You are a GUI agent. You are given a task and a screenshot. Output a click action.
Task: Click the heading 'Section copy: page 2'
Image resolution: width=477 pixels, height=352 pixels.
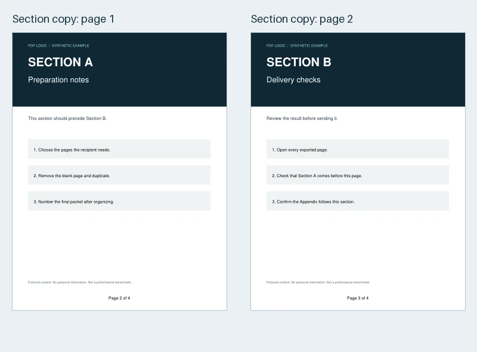tap(302, 19)
